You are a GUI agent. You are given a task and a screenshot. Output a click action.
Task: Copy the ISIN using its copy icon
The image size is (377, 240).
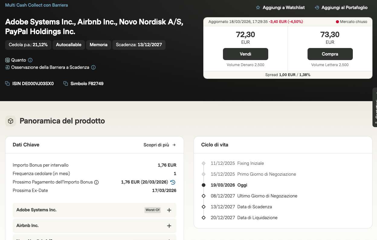8,84
